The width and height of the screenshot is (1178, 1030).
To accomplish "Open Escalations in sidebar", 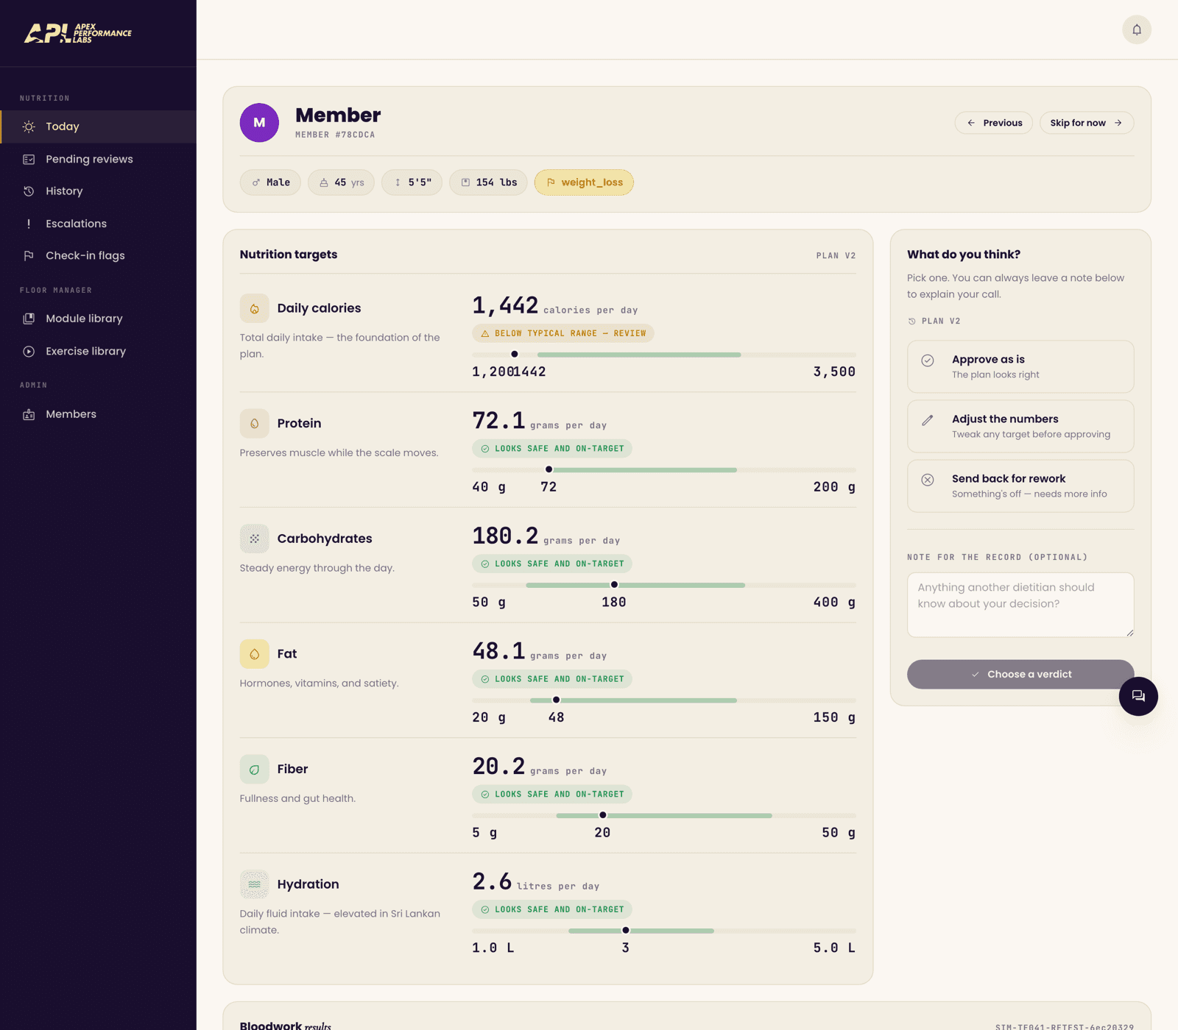I will (98, 224).
